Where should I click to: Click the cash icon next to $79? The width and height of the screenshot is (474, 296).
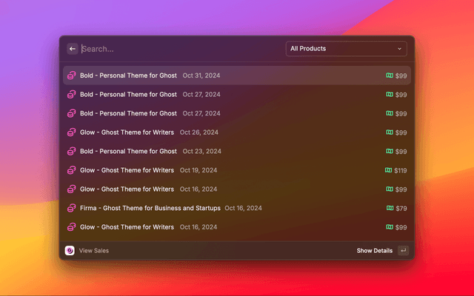(x=390, y=208)
